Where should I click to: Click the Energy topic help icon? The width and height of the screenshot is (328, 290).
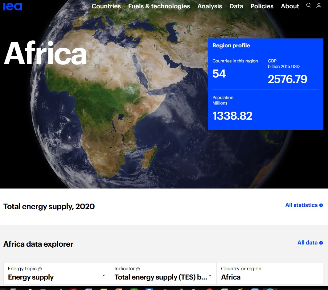[x=40, y=269]
